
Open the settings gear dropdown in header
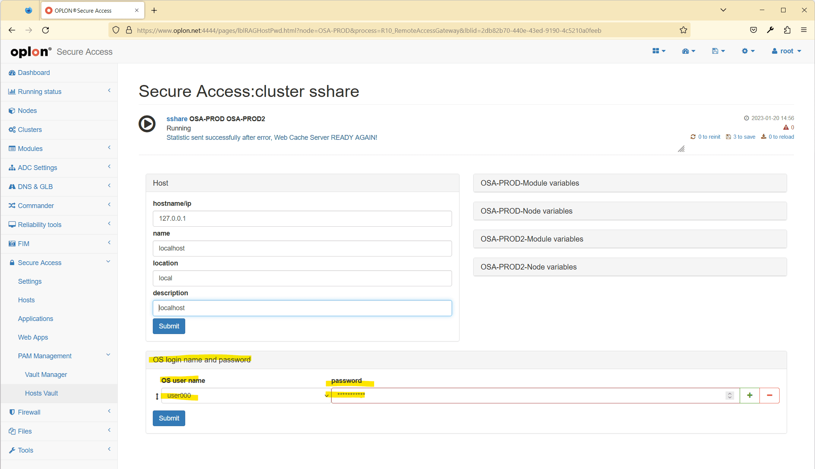pos(748,51)
